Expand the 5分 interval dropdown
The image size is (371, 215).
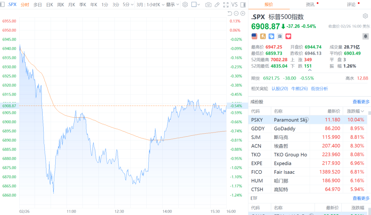point(128,5)
